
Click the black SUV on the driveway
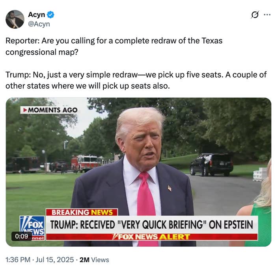pyautogui.click(x=212, y=164)
